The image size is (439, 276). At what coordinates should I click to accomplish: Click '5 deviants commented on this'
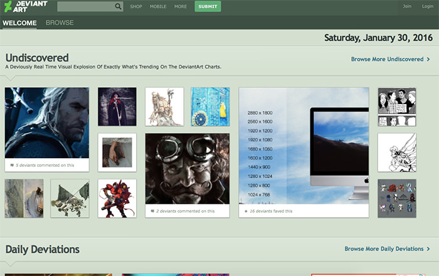tap(45, 165)
